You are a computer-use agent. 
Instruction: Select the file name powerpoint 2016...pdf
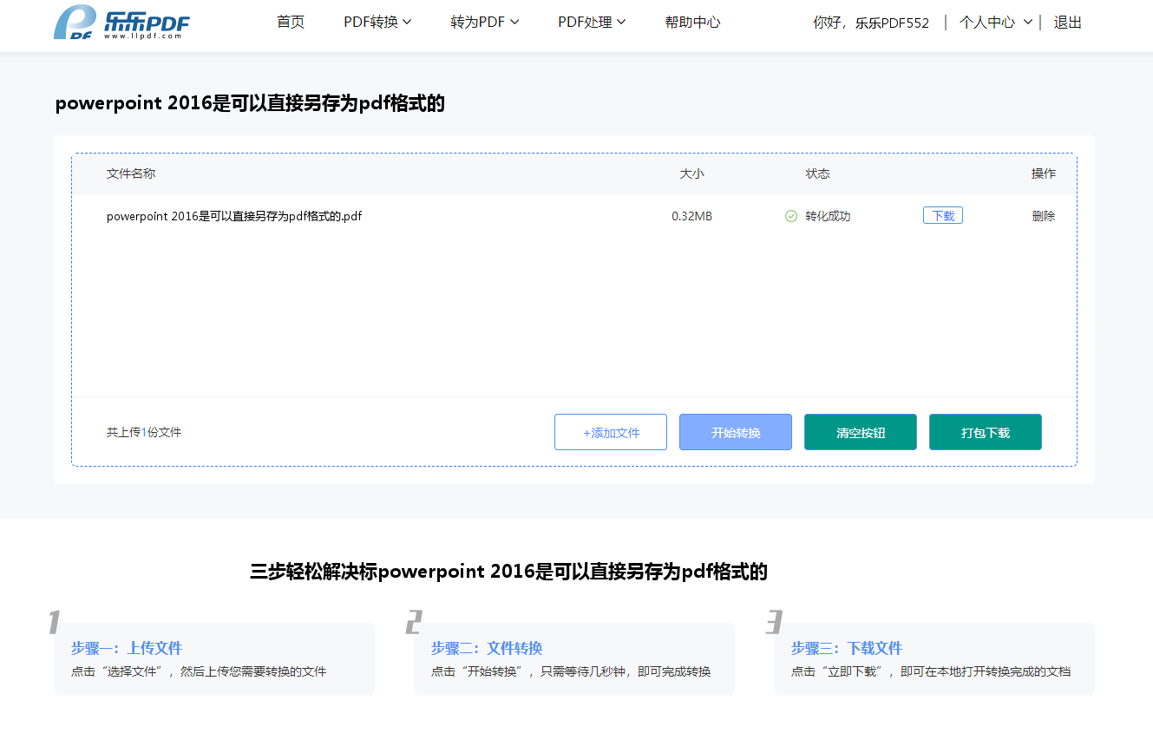234,216
